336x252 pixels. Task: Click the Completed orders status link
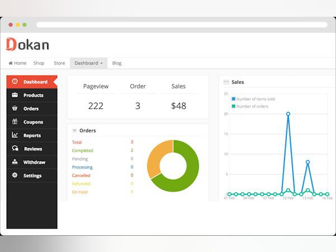(83, 151)
